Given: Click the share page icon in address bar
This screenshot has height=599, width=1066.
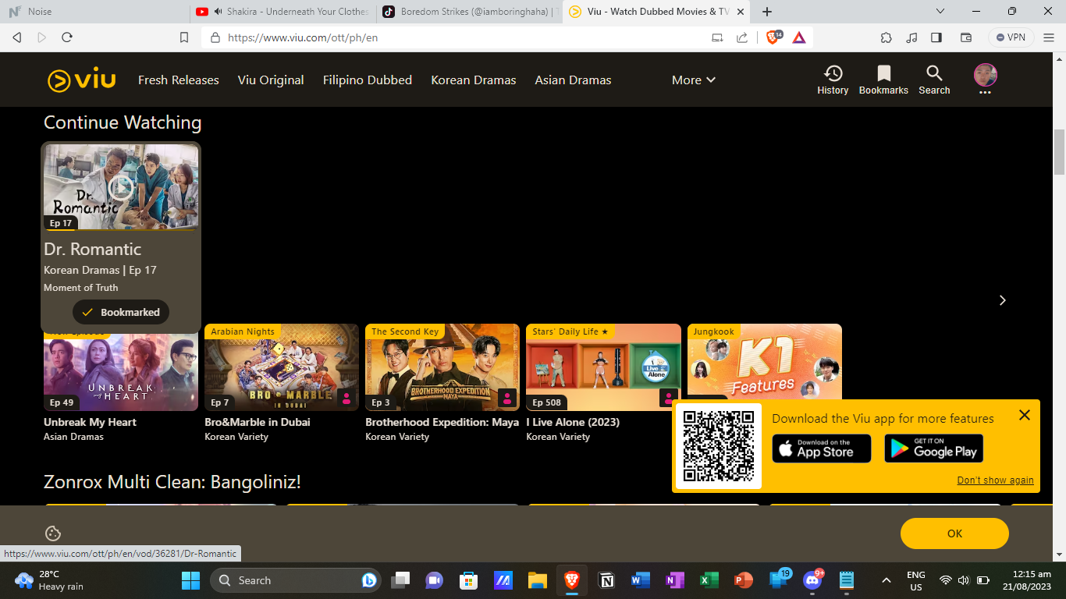Looking at the screenshot, I should pos(742,37).
